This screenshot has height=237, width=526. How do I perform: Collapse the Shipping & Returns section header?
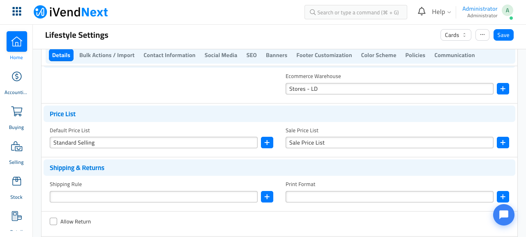coord(279,168)
